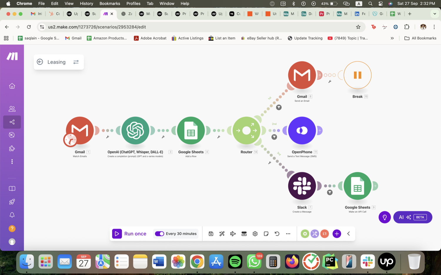This screenshot has height=275, width=441.
Task: Open Templates in the Make sidebar
Action: (12, 135)
